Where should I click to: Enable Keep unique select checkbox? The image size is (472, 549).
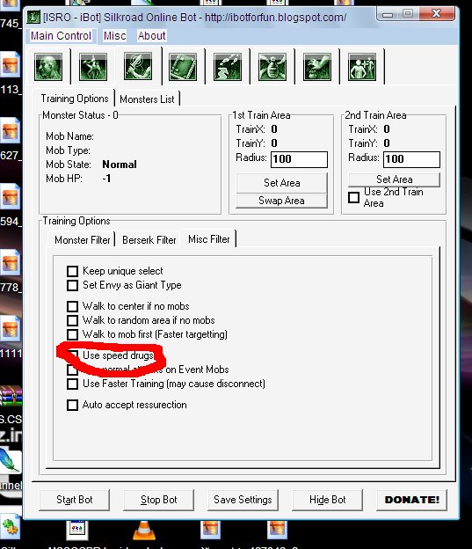(x=72, y=271)
